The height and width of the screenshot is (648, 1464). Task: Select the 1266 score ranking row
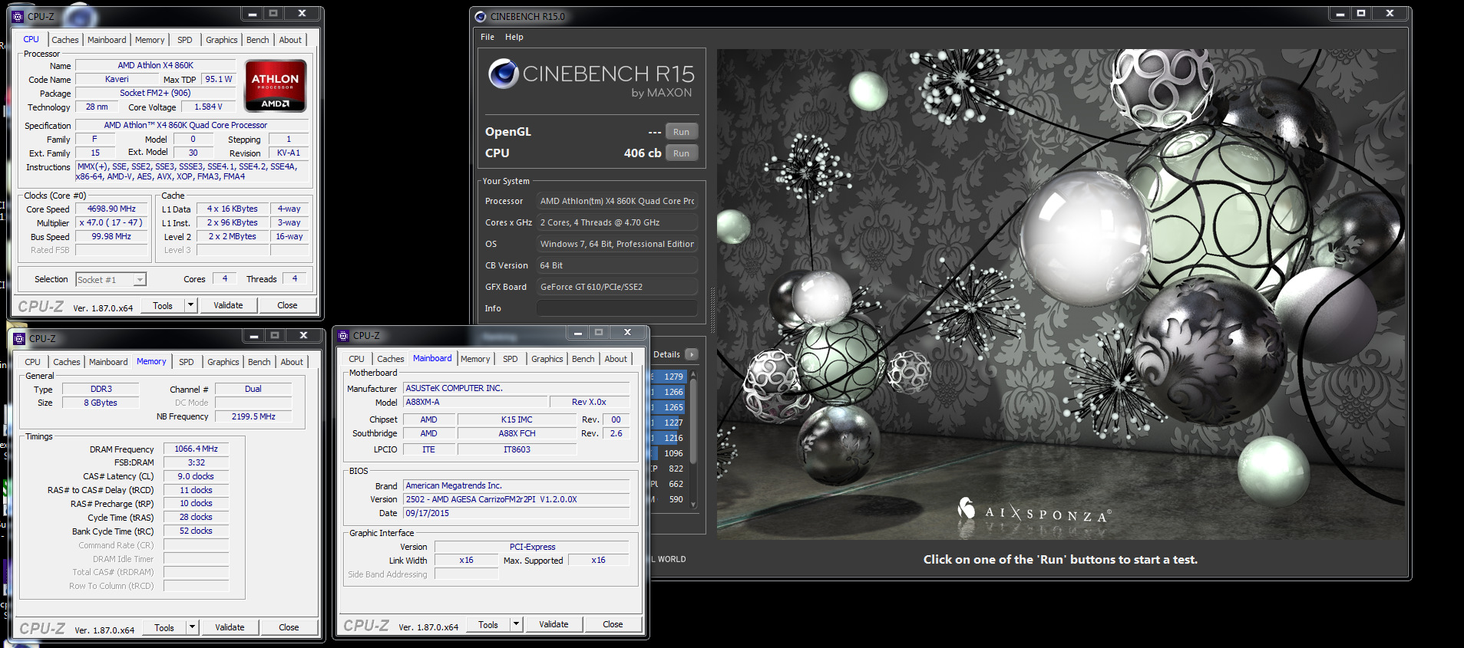tap(669, 392)
